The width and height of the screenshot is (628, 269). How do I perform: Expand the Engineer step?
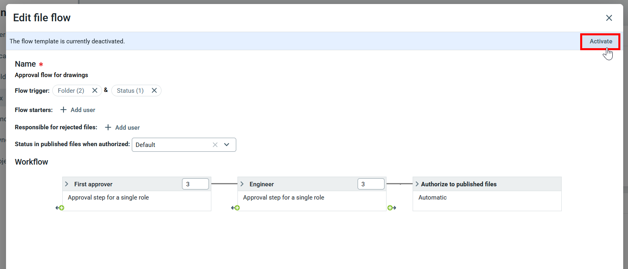coord(242,184)
